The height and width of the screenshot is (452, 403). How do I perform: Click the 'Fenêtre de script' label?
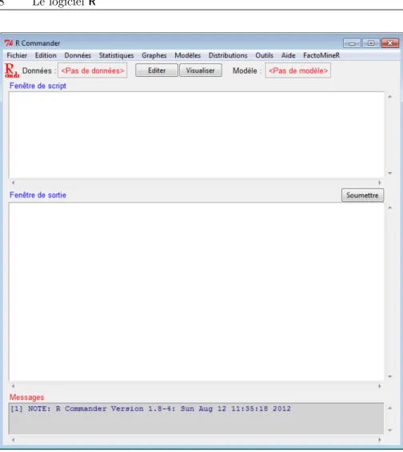38,86
